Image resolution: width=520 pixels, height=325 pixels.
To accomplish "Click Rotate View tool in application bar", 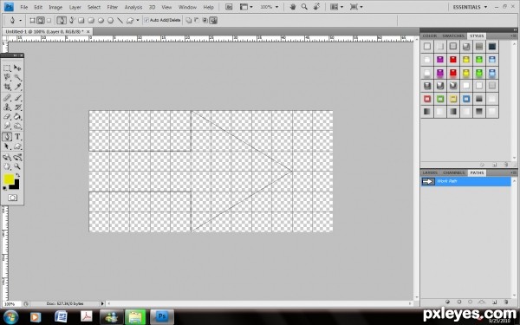I will click(316, 7).
